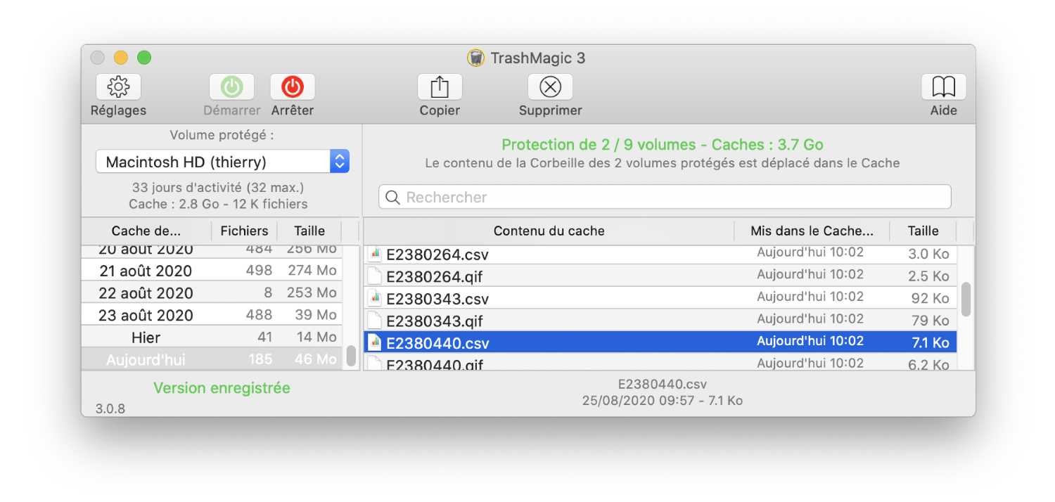1055x502 pixels.
Task: Click the 253 Mo size cell
Action: (x=312, y=292)
